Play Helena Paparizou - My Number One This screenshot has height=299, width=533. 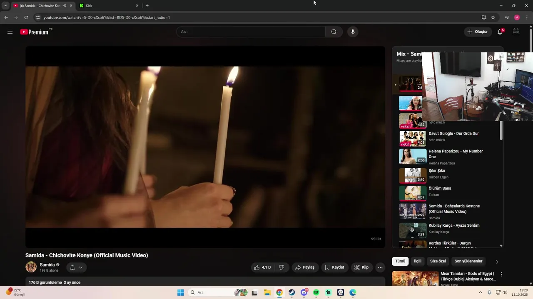click(x=456, y=154)
